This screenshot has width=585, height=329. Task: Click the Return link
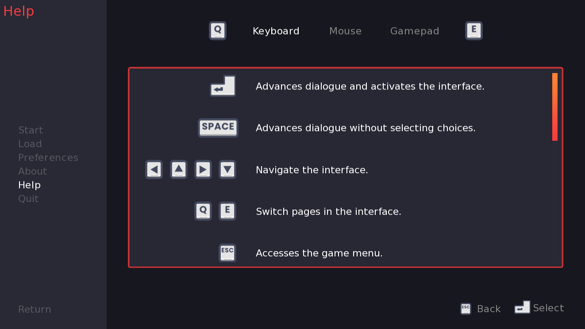(35, 309)
